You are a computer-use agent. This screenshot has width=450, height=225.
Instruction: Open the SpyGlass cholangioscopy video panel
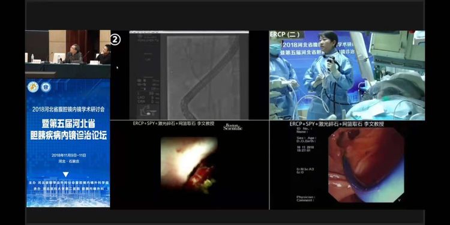189,165
